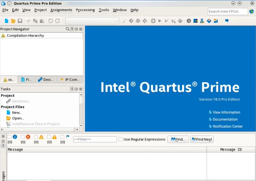Click the Stop Processing square icon
Image resolution: width=256 pixels, height=181 pixels.
153,21
